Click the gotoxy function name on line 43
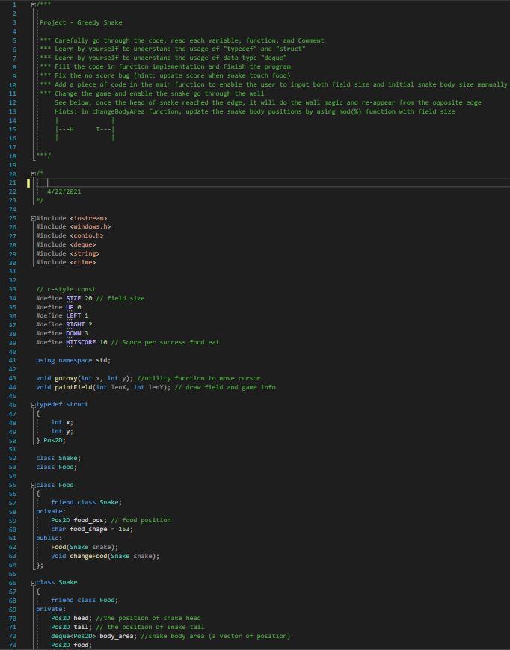 [66, 378]
